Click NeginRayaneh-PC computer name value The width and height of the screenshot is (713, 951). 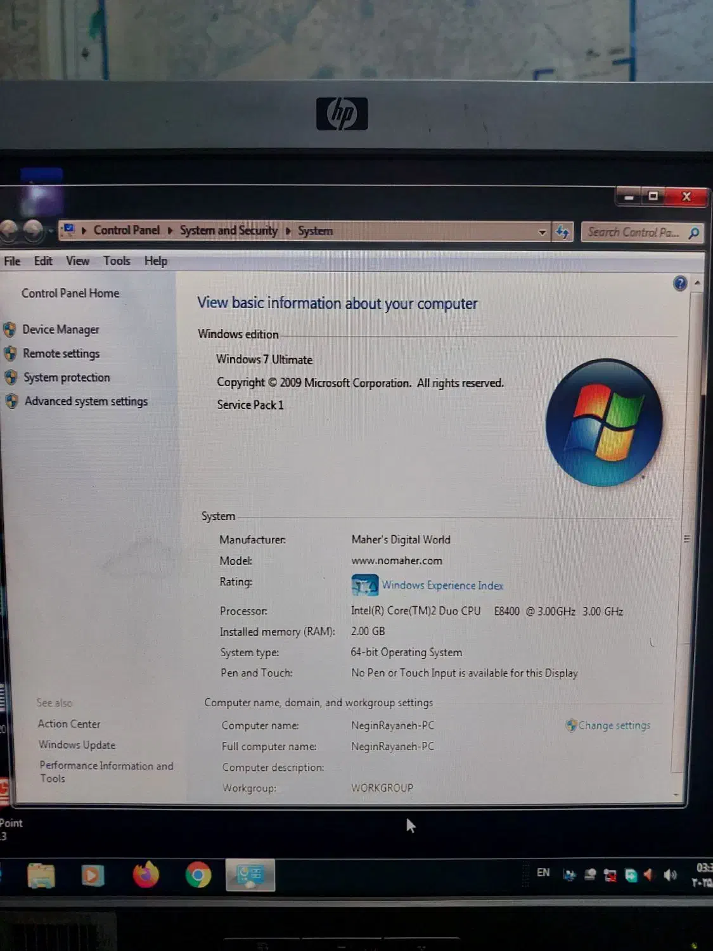pyautogui.click(x=393, y=725)
